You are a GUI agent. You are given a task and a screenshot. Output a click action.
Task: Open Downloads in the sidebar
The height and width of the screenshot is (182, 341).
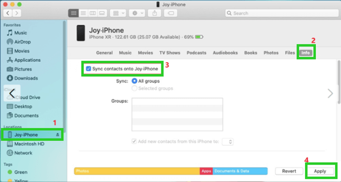[x=22, y=78]
